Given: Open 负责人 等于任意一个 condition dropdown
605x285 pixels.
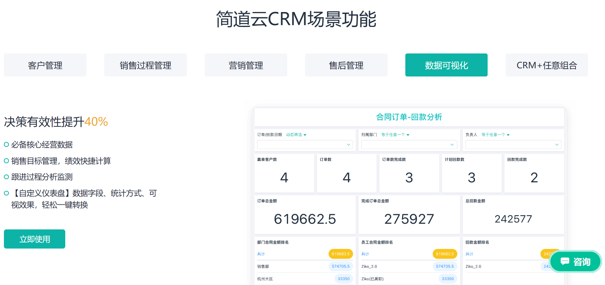Looking at the screenshot, I should [495, 135].
